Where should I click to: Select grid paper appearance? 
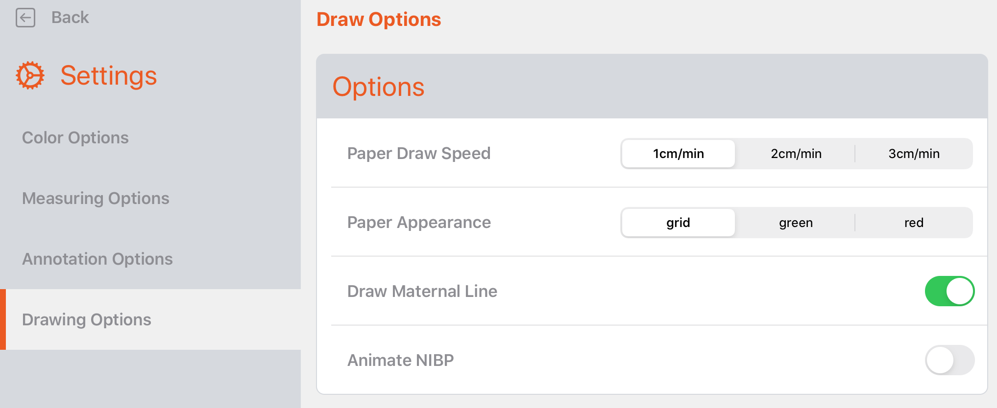coord(678,222)
